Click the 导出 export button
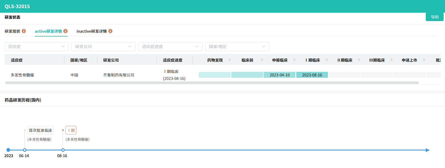Viewport: 445px width, 168px height. (434, 17)
